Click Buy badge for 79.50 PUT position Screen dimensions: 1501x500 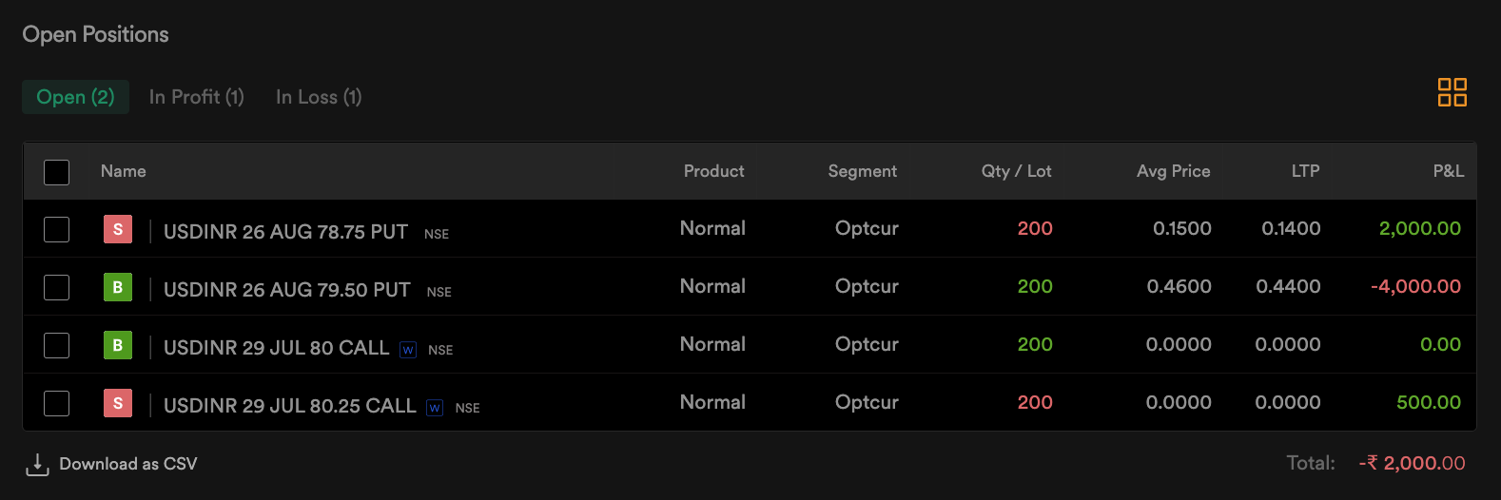[118, 287]
